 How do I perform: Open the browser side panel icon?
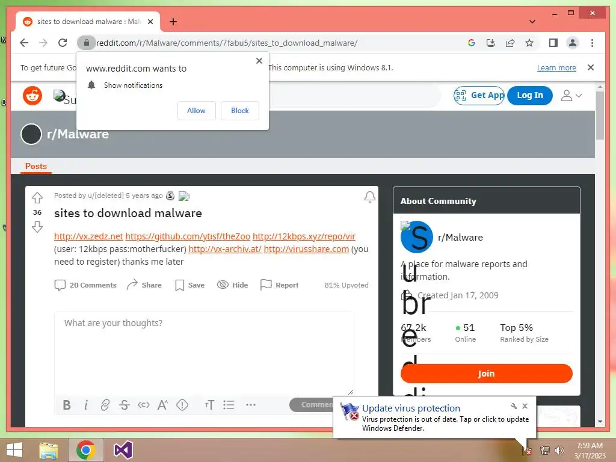[553, 43]
